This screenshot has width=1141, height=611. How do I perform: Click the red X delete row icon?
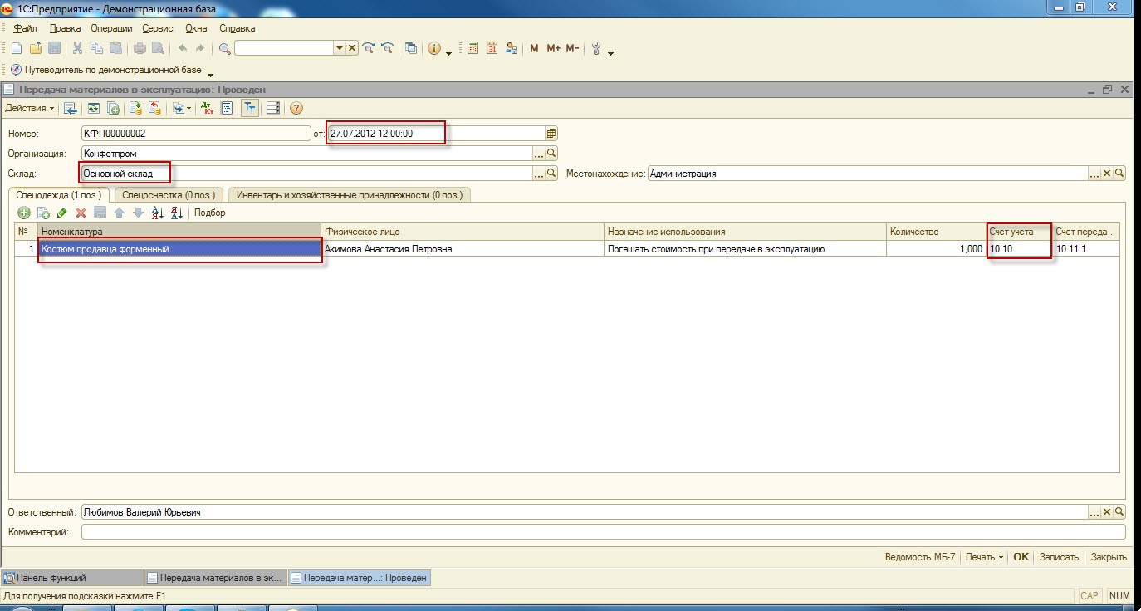(81, 213)
